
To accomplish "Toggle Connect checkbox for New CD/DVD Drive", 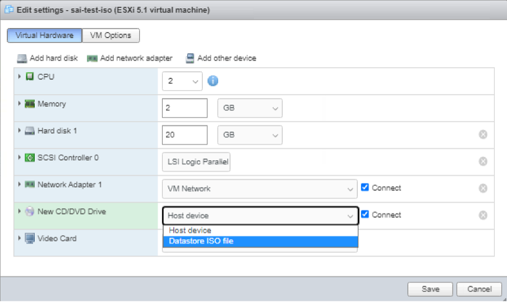I will pos(365,214).
